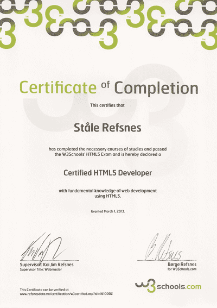Image resolution: width=217 pixels, height=308 pixels.
Task: Click the text 'This certifies that'
Action: [x=107, y=105]
